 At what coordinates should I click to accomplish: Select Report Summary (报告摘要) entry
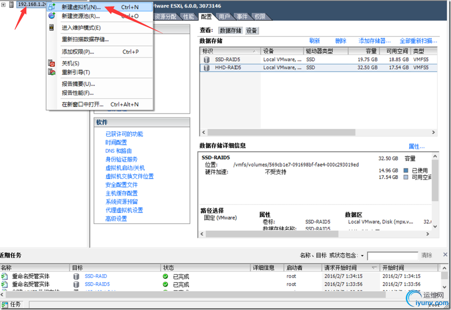coord(100,84)
